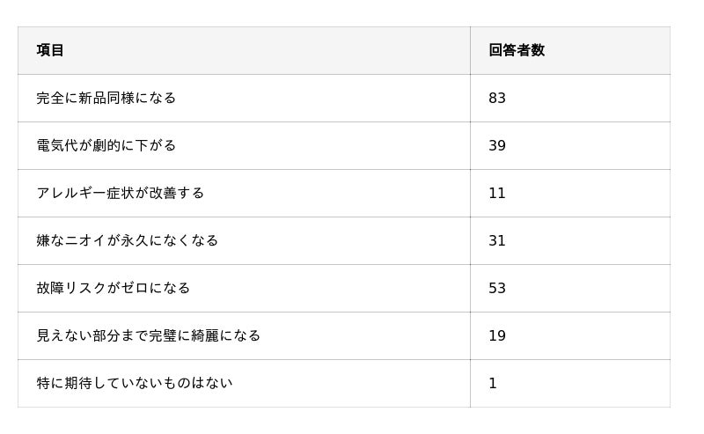Click the アレルギー症状が改善する cell

[121, 193]
